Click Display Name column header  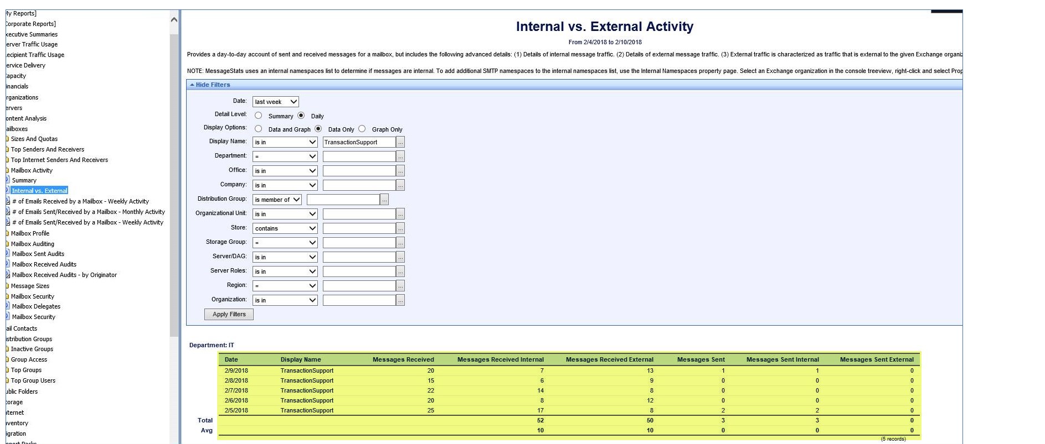point(301,359)
